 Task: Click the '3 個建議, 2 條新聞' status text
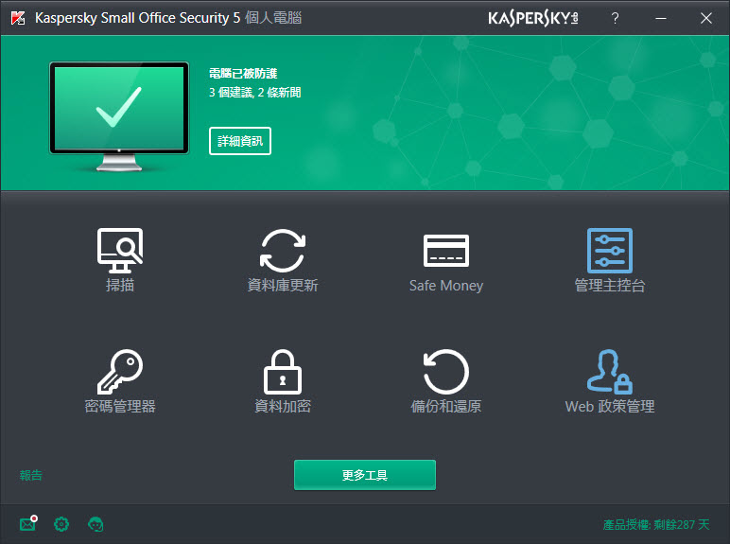(x=254, y=92)
